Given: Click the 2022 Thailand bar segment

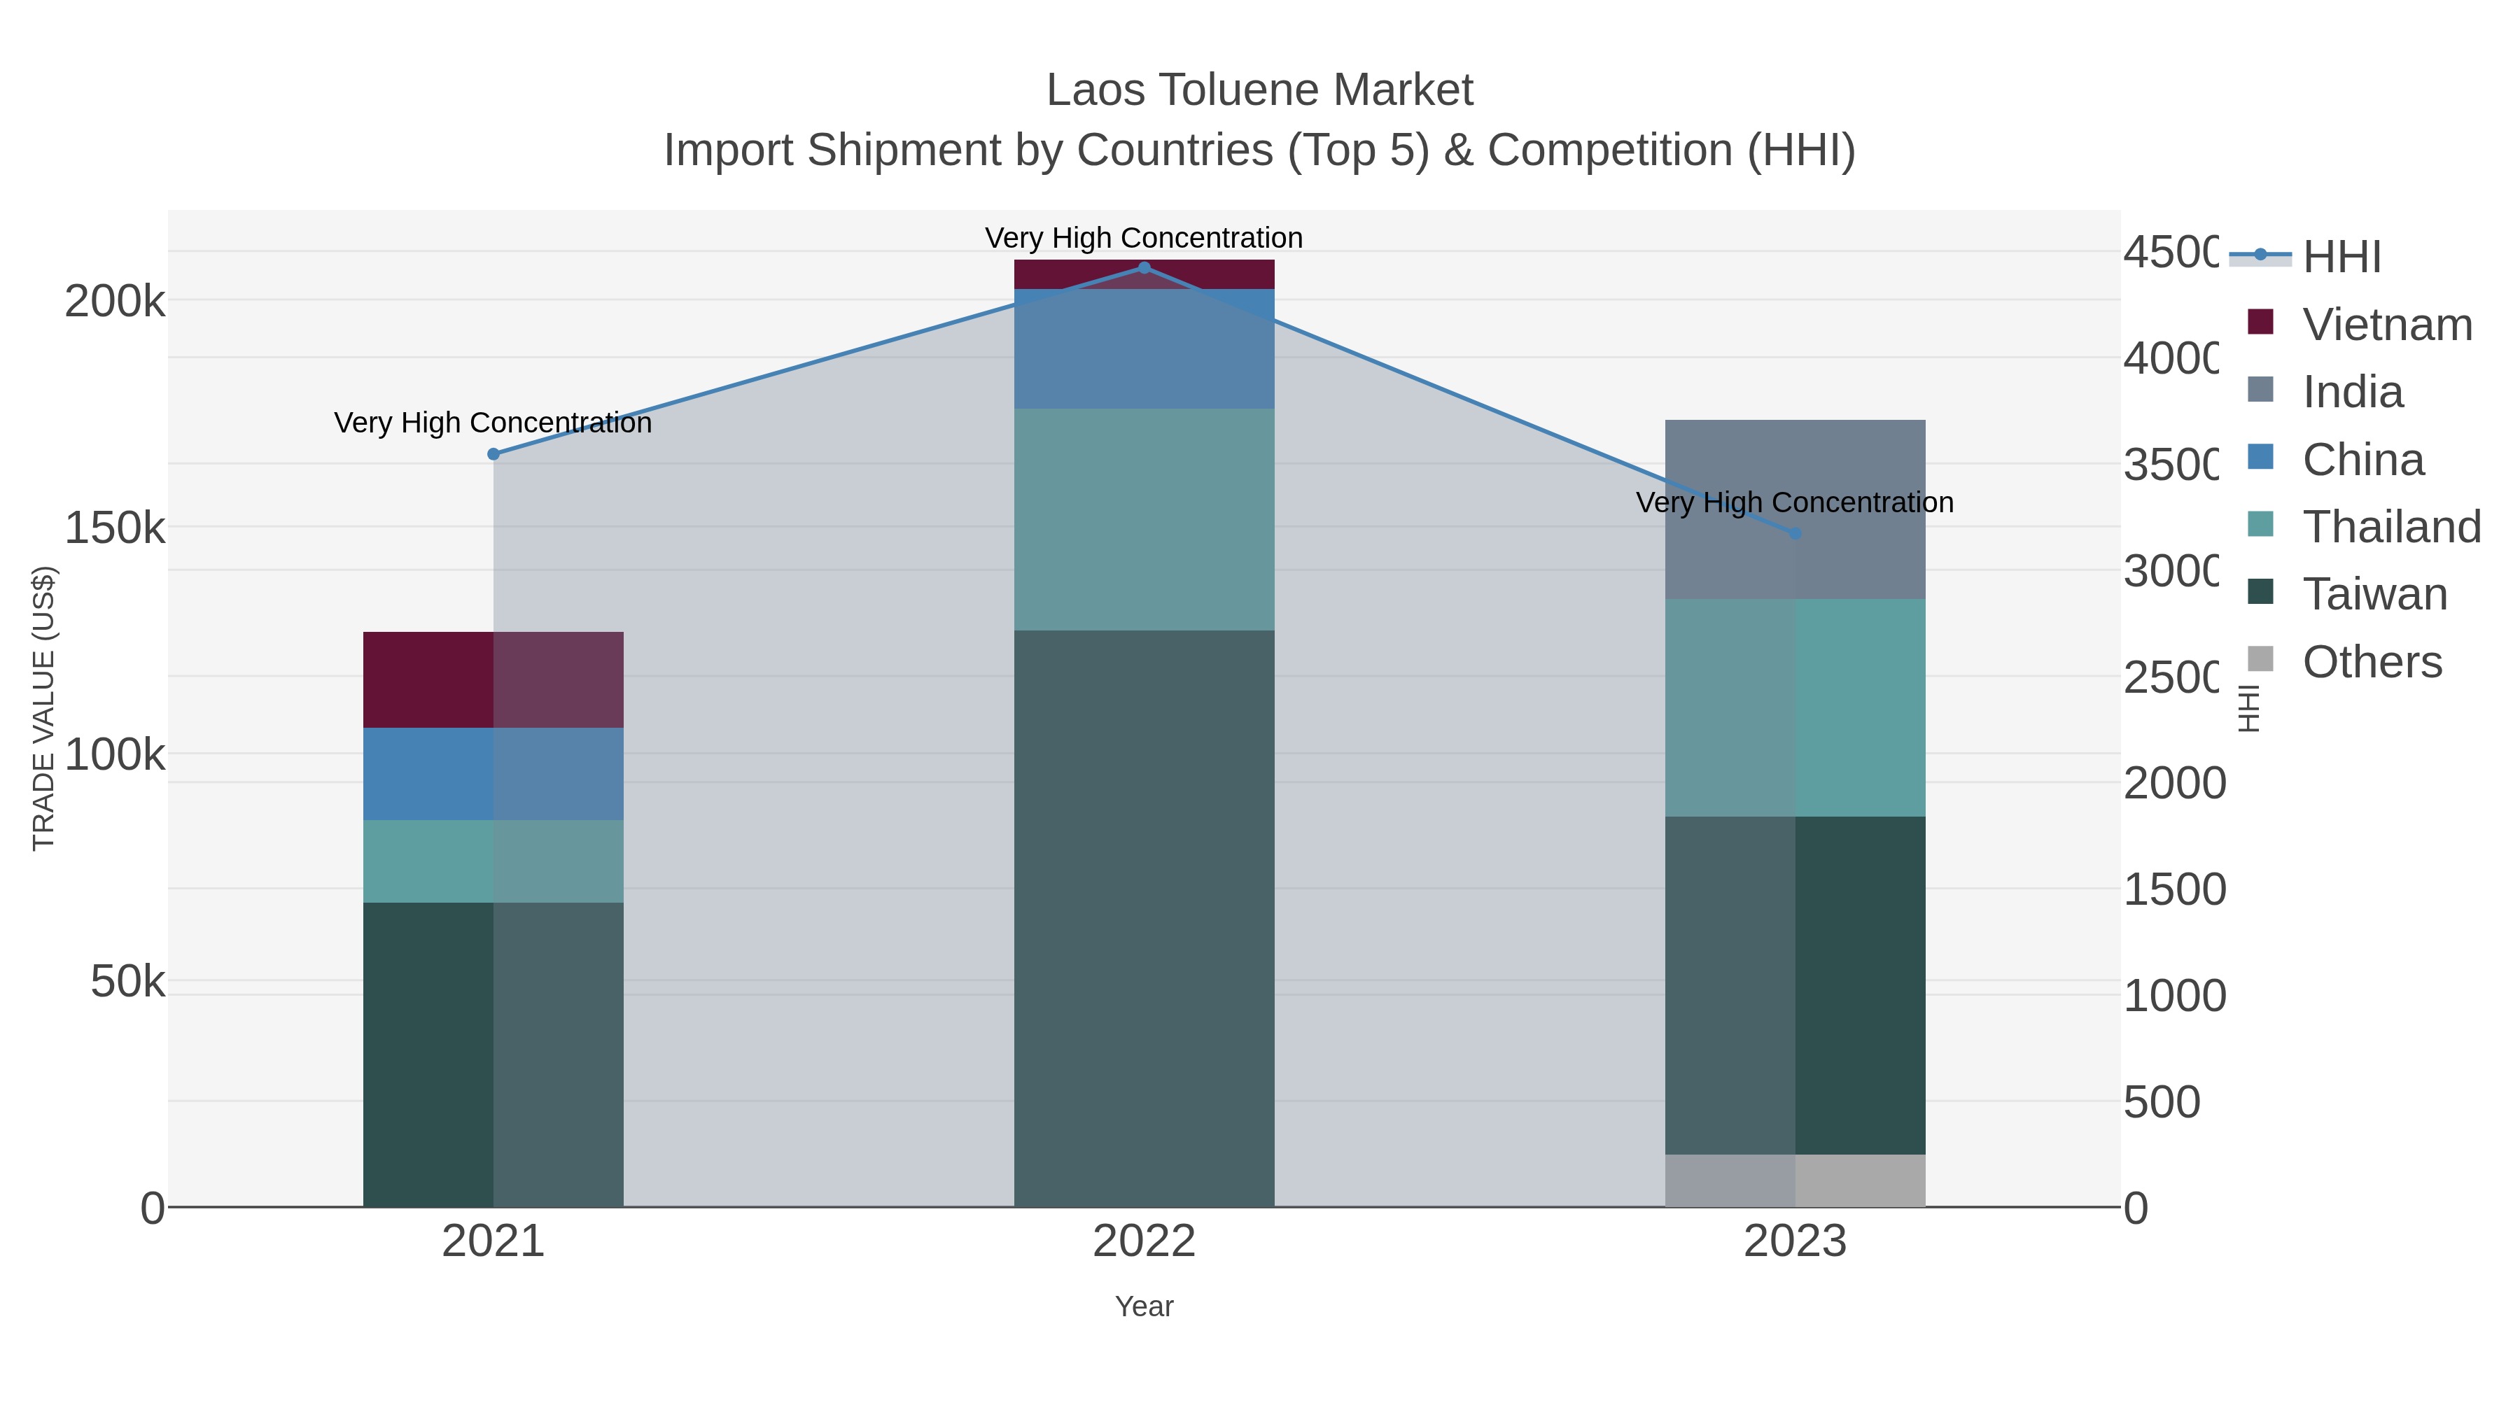Looking at the screenshot, I should coord(1144,519).
